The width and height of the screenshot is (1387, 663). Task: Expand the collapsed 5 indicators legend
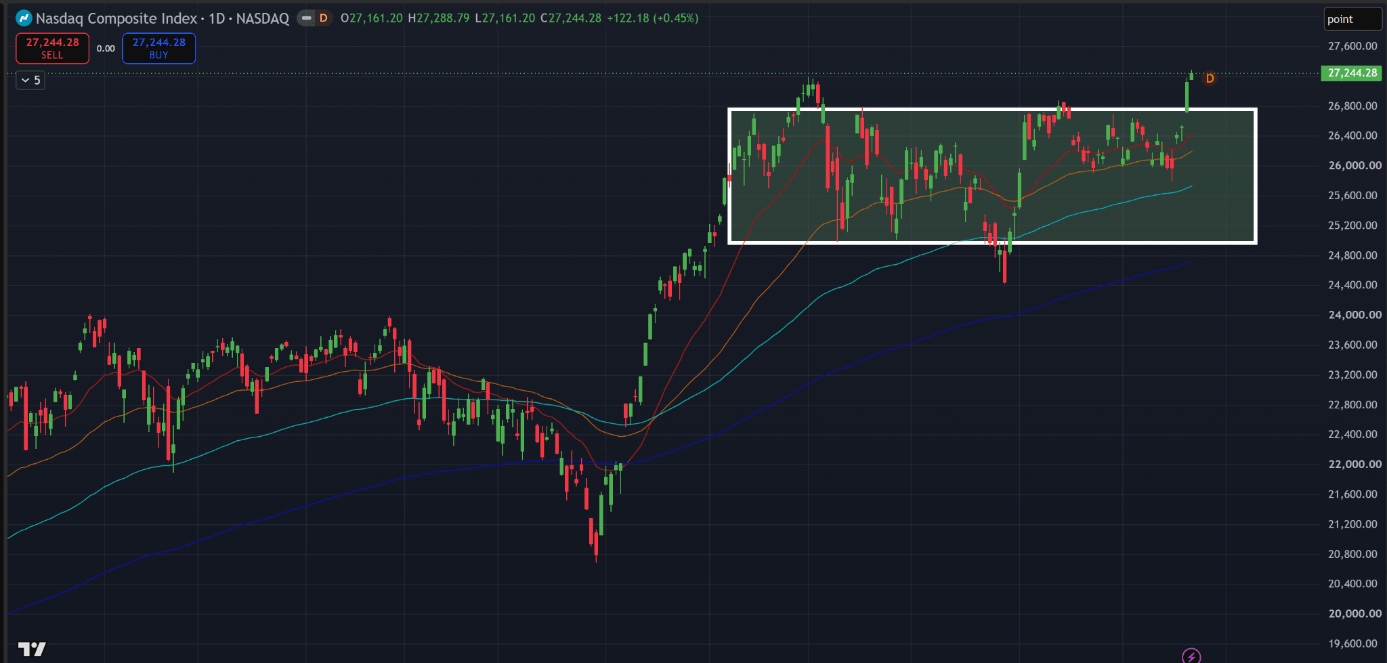pos(30,80)
